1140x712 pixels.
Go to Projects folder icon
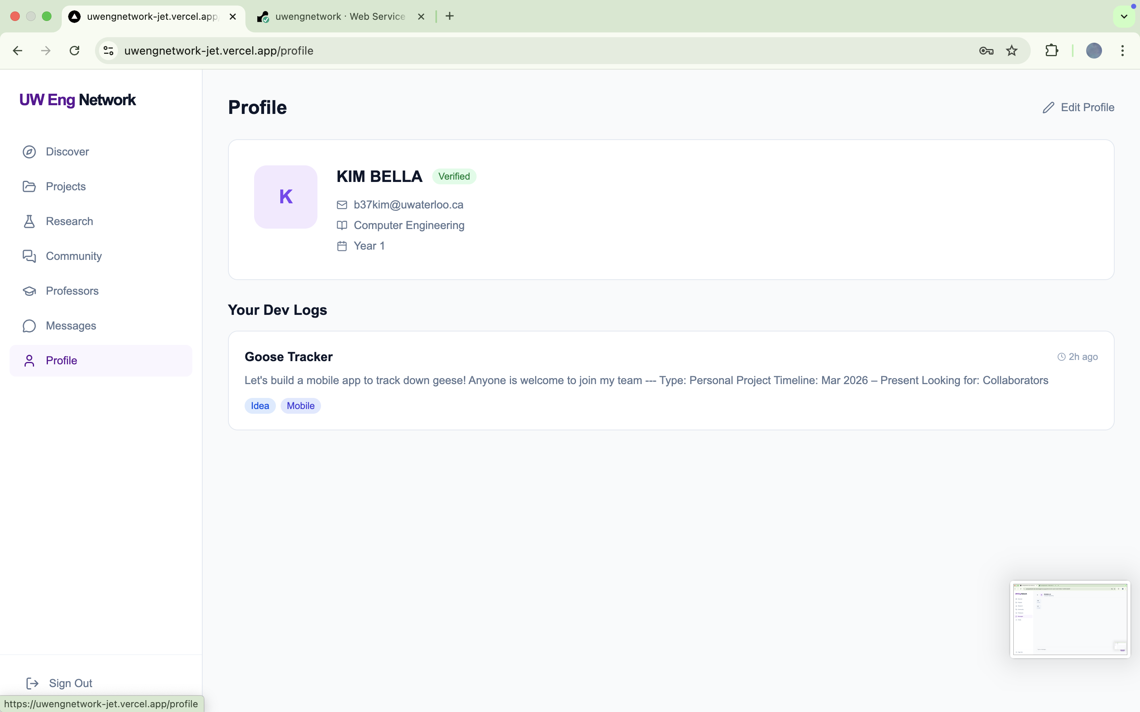[29, 186]
